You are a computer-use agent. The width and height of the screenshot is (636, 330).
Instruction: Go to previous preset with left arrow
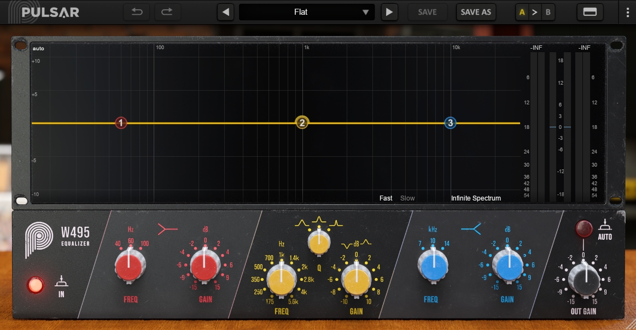coord(225,12)
